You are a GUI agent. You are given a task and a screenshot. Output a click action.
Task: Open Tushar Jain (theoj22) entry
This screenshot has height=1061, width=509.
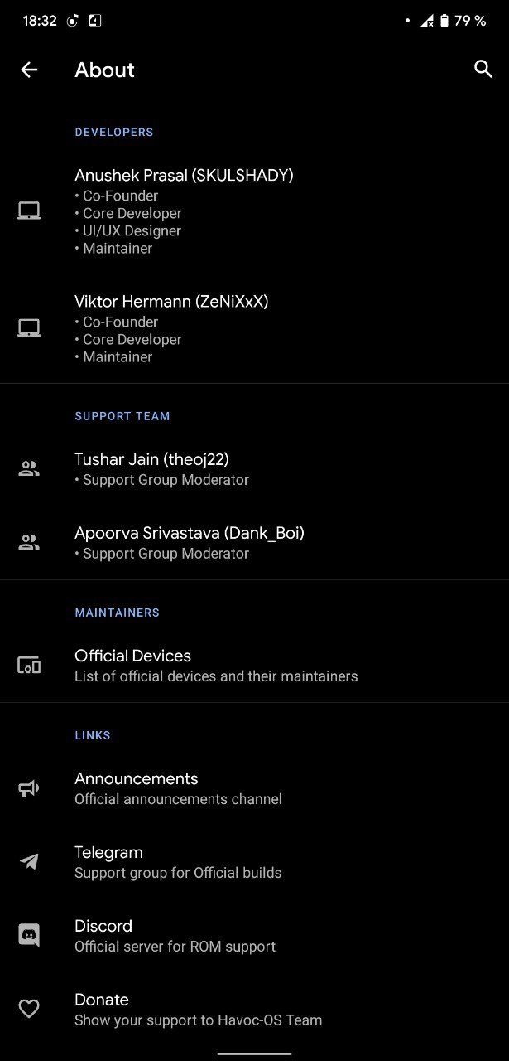[254, 469]
